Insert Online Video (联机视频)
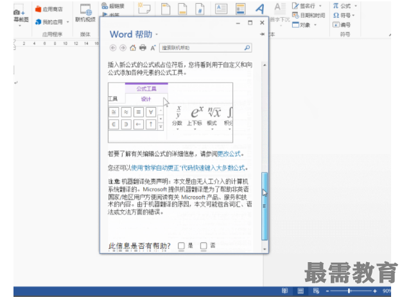 click(x=85, y=13)
